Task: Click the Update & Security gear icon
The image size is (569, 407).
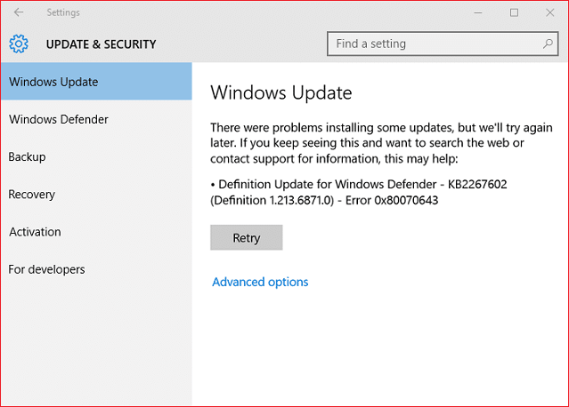Action: coord(19,44)
